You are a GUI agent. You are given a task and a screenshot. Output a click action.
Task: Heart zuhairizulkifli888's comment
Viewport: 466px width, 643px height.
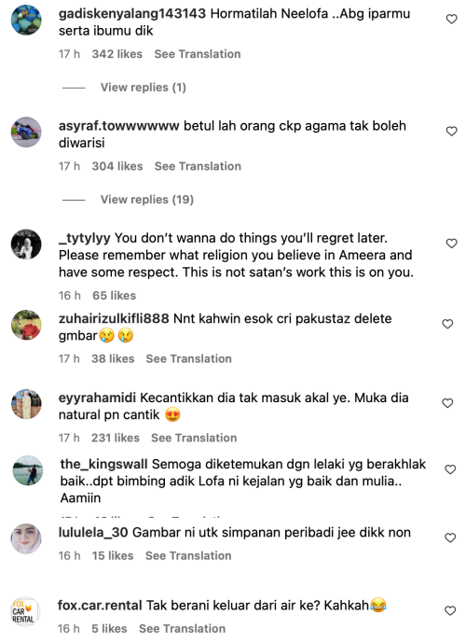click(447, 324)
